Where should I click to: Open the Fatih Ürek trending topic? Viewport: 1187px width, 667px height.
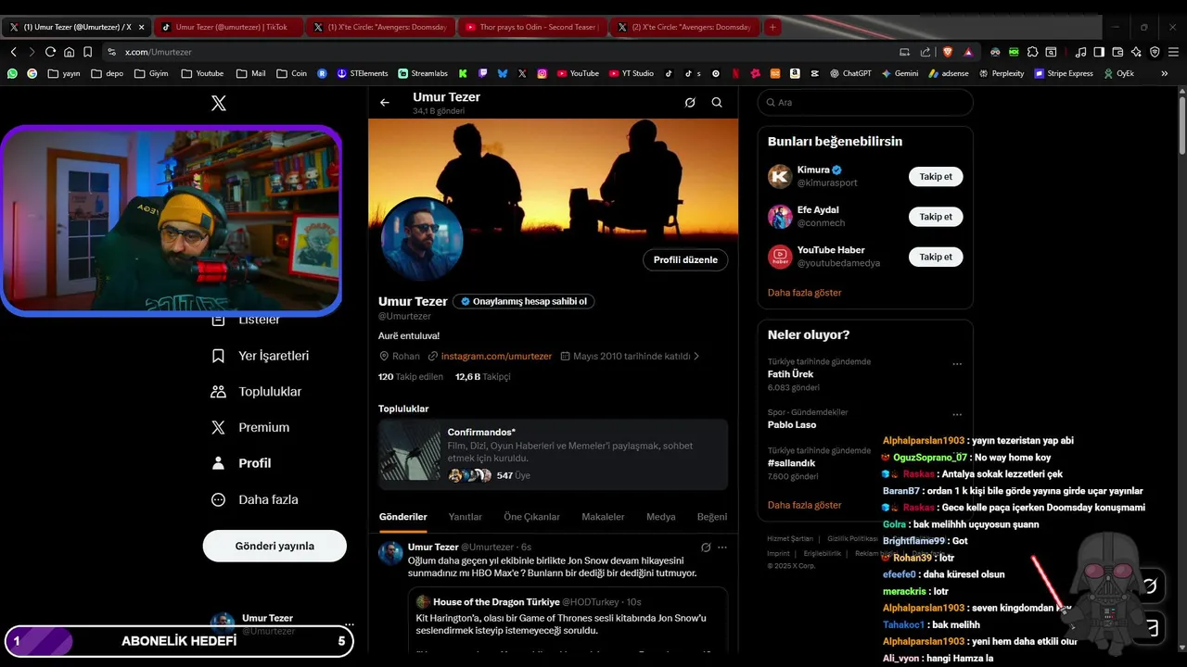point(790,374)
